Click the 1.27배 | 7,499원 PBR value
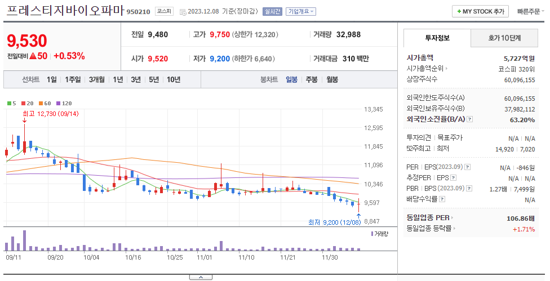Viewport: 550px width, 281px height. pyautogui.click(x=512, y=189)
